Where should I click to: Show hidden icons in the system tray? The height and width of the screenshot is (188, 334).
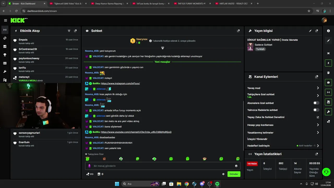pyautogui.click(x=301, y=184)
